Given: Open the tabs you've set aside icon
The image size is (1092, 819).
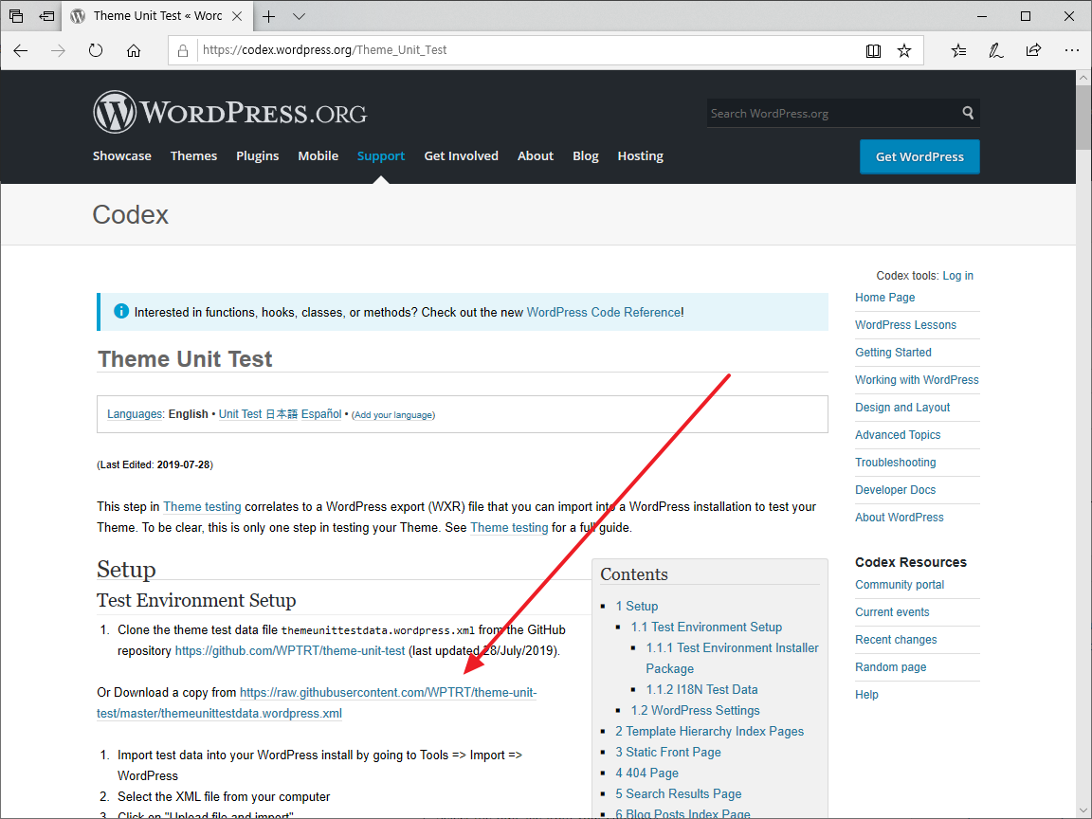Looking at the screenshot, I should click(x=16, y=15).
